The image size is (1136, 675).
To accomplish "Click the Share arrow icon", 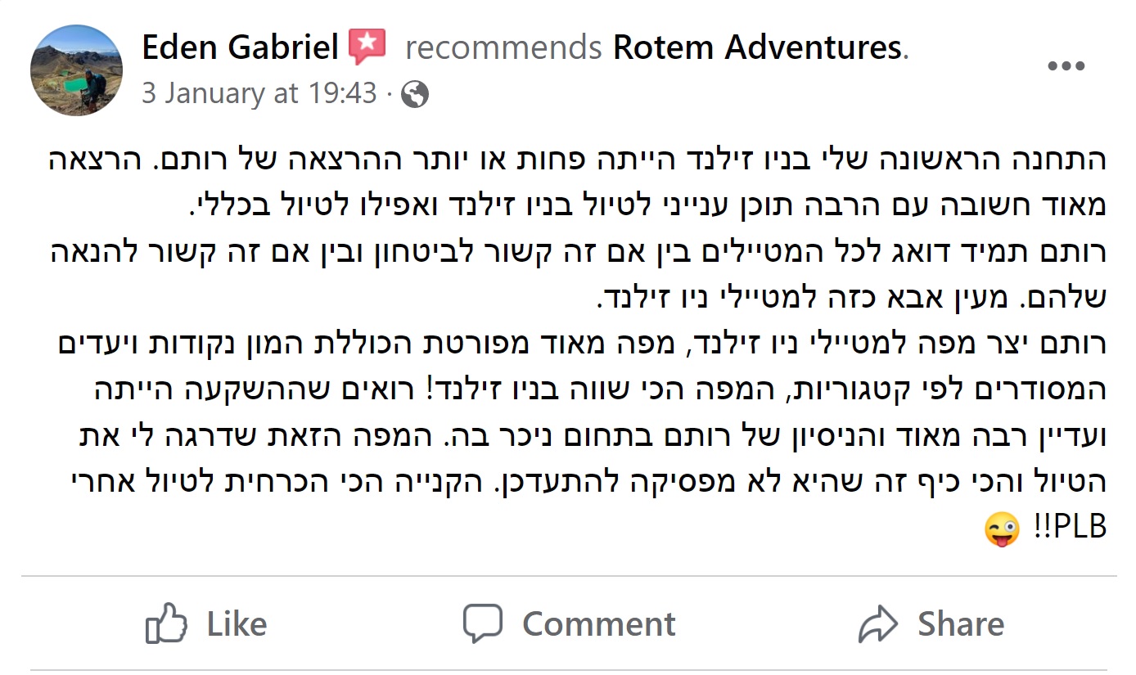I will click(x=878, y=624).
